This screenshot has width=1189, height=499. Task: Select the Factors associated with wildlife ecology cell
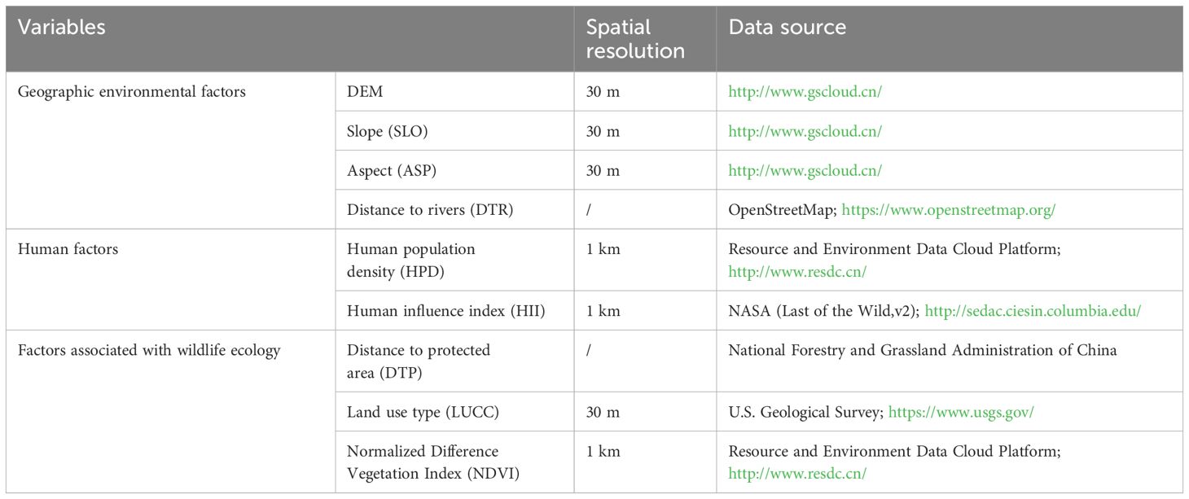171,411
